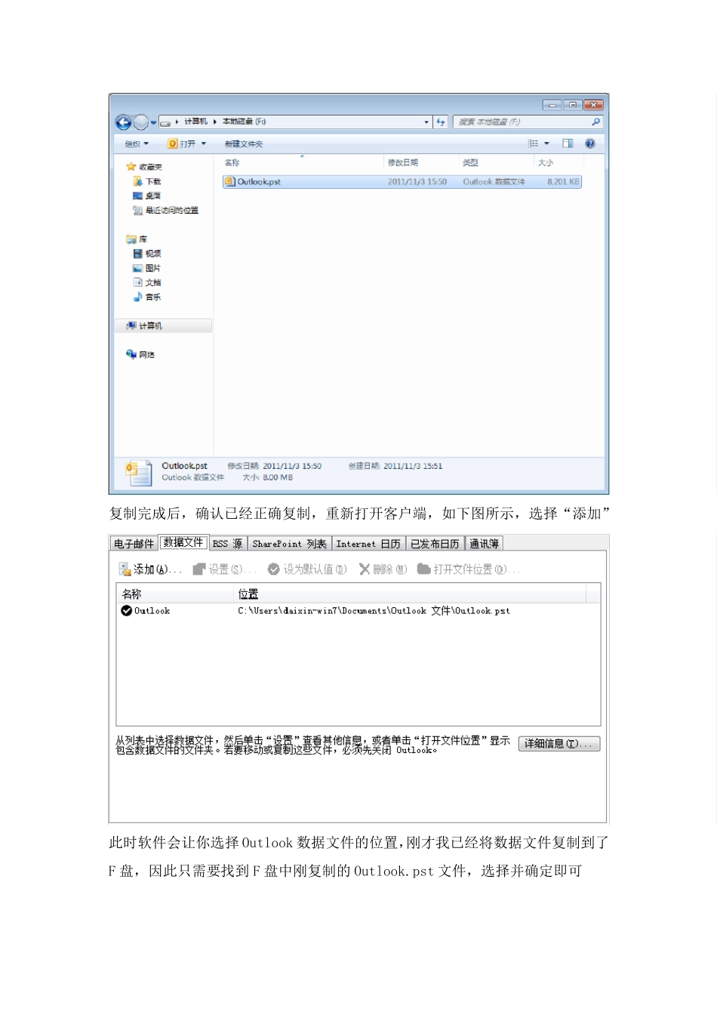
Task: Click the data file location path
Action: [x=374, y=611]
